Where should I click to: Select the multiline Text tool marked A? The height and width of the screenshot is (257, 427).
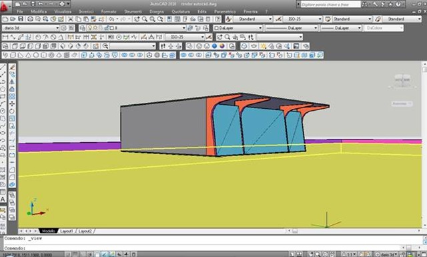tap(3, 199)
